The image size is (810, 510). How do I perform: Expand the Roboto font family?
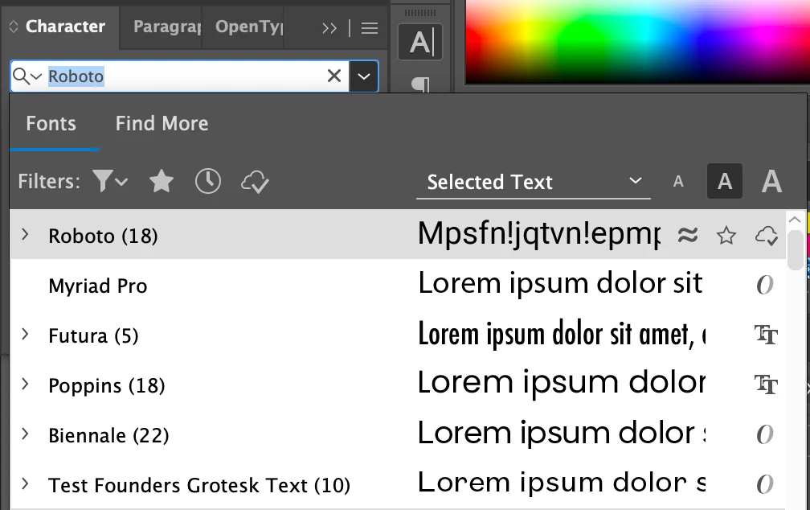pos(25,235)
